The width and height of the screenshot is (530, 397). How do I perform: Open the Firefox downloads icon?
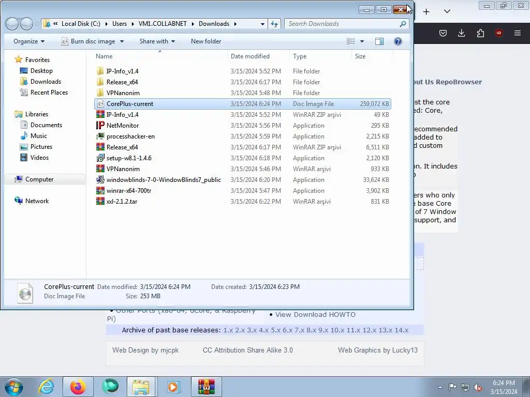[461, 33]
